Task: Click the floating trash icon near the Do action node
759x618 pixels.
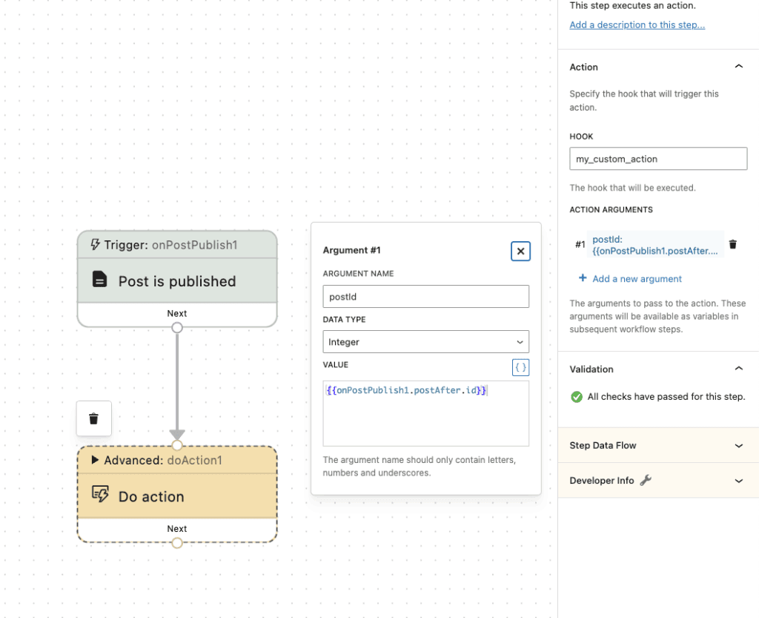Action: [x=93, y=418]
